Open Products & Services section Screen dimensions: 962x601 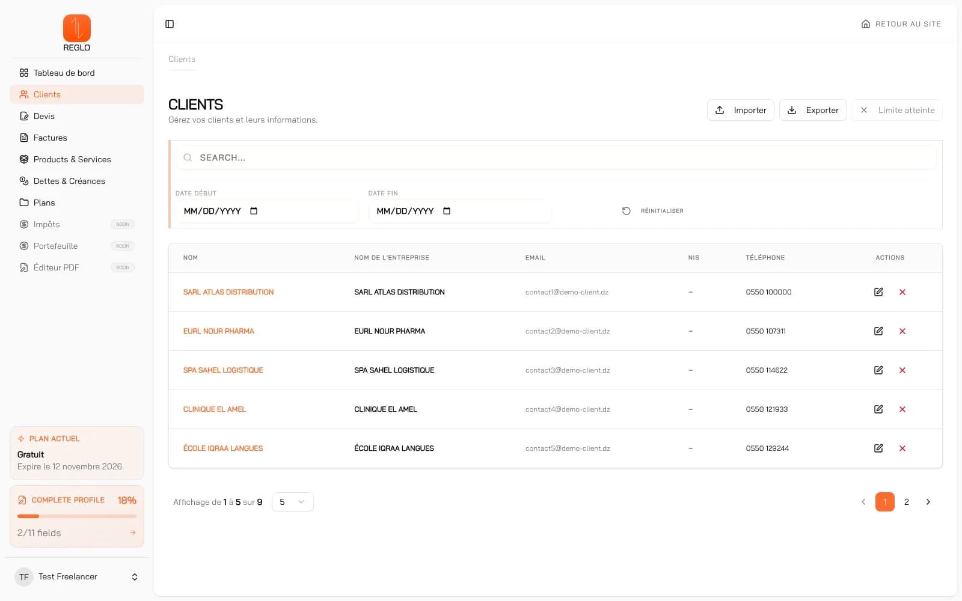(77, 159)
